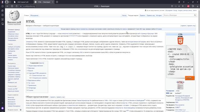Open the small <HTML> file icon image
The width and height of the screenshot is (200, 112).
click(180, 85)
